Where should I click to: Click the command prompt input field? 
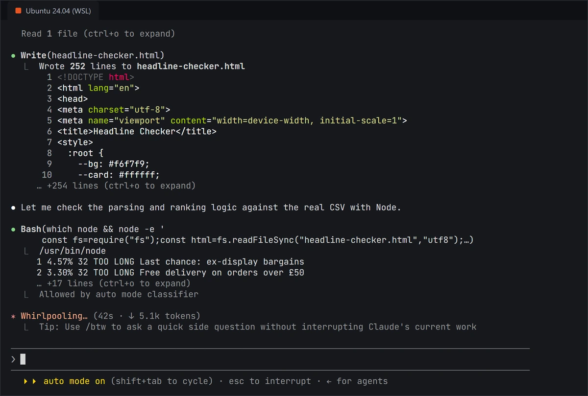[x=270, y=359]
